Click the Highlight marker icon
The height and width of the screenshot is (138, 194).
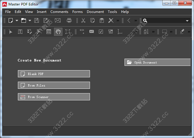click(182, 32)
